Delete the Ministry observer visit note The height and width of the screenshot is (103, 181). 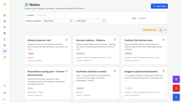[x=67, y=40]
